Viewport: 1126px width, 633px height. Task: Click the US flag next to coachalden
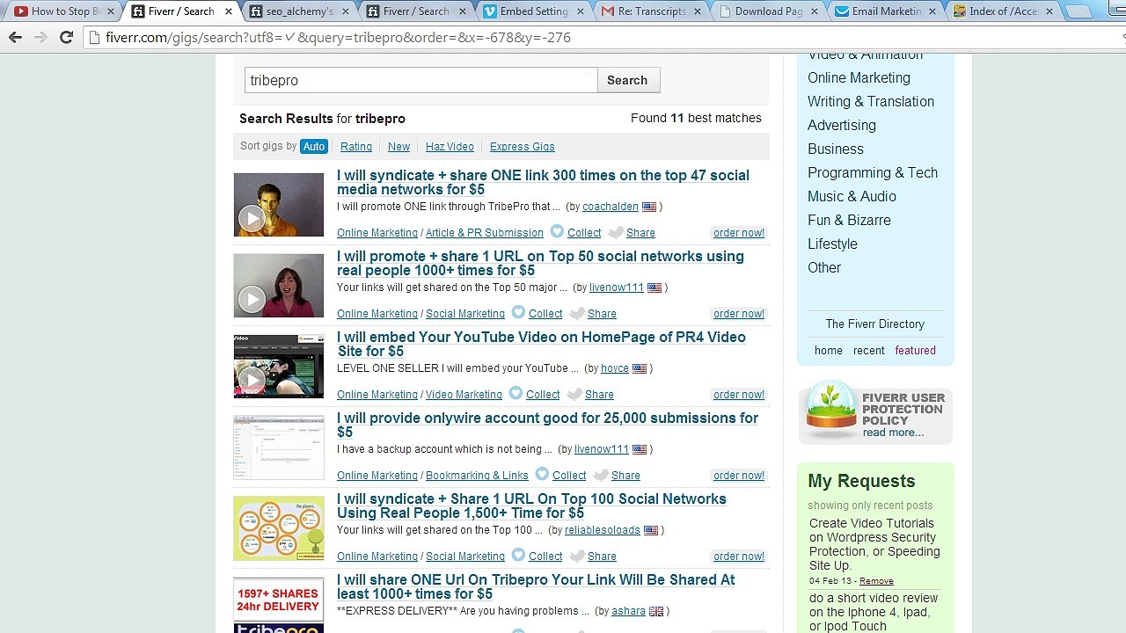649,207
